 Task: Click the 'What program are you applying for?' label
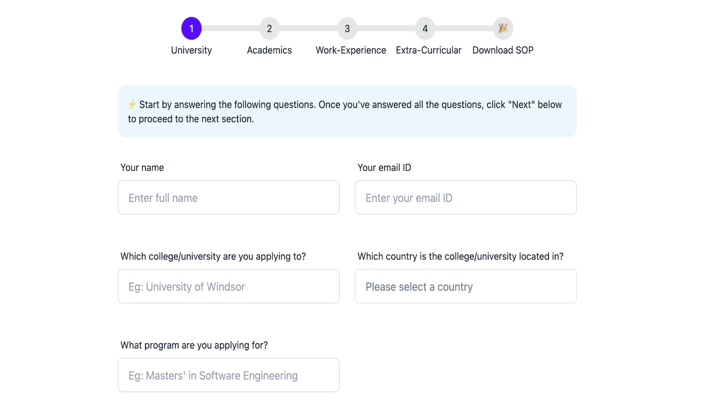pyautogui.click(x=194, y=345)
